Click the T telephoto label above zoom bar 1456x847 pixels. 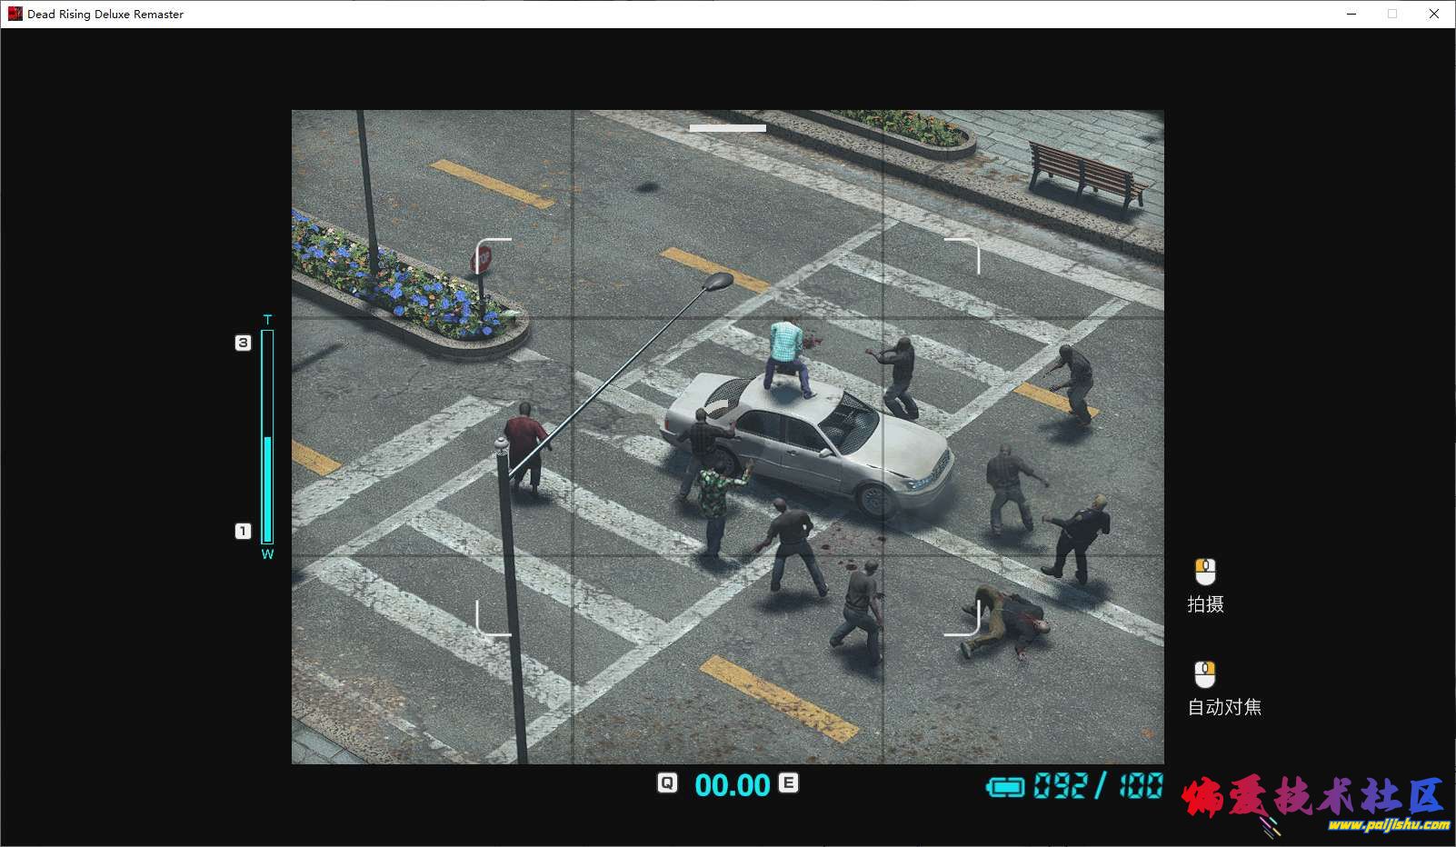(x=267, y=320)
